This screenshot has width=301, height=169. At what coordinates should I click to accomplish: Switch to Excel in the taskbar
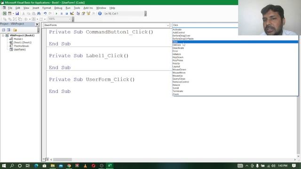[110, 166]
